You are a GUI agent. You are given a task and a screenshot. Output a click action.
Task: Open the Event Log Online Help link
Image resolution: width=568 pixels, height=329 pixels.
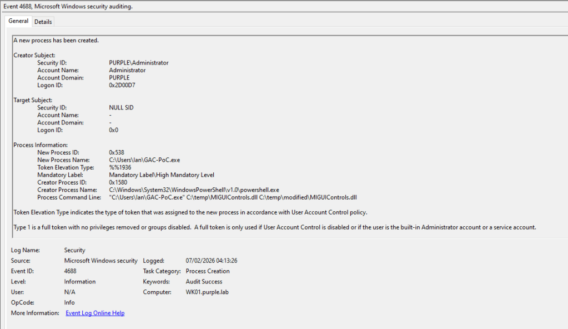95,313
